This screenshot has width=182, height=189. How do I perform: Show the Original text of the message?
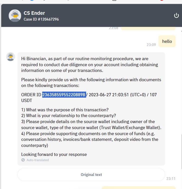[x=91, y=174]
